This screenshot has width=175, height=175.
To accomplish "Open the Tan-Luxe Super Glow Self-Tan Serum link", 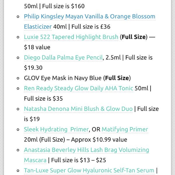I will pos(89,170).
